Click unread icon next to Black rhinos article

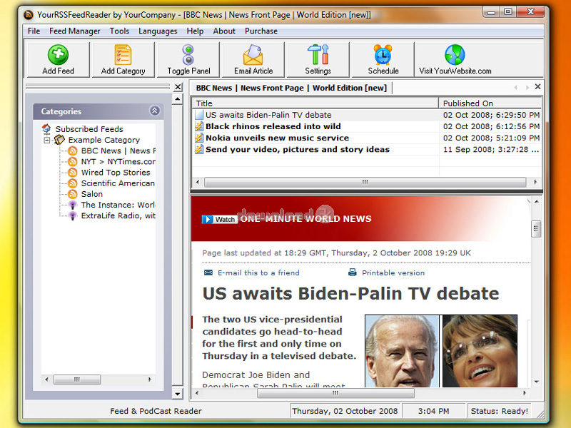tap(199, 126)
